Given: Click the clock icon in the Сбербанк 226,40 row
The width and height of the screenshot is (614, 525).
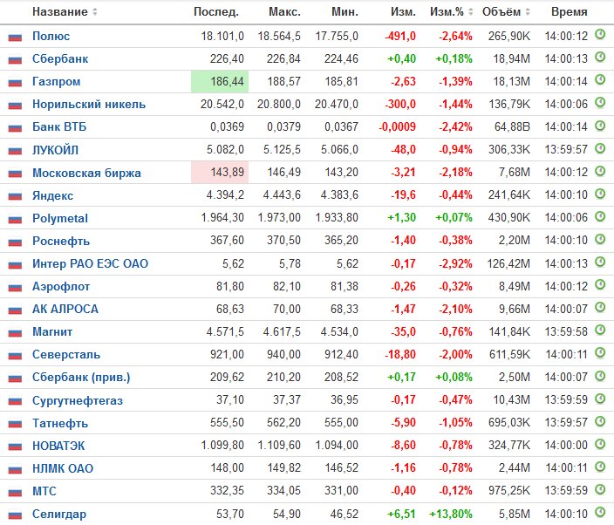Looking at the screenshot, I should pyautogui.click(x=600, y=58).
